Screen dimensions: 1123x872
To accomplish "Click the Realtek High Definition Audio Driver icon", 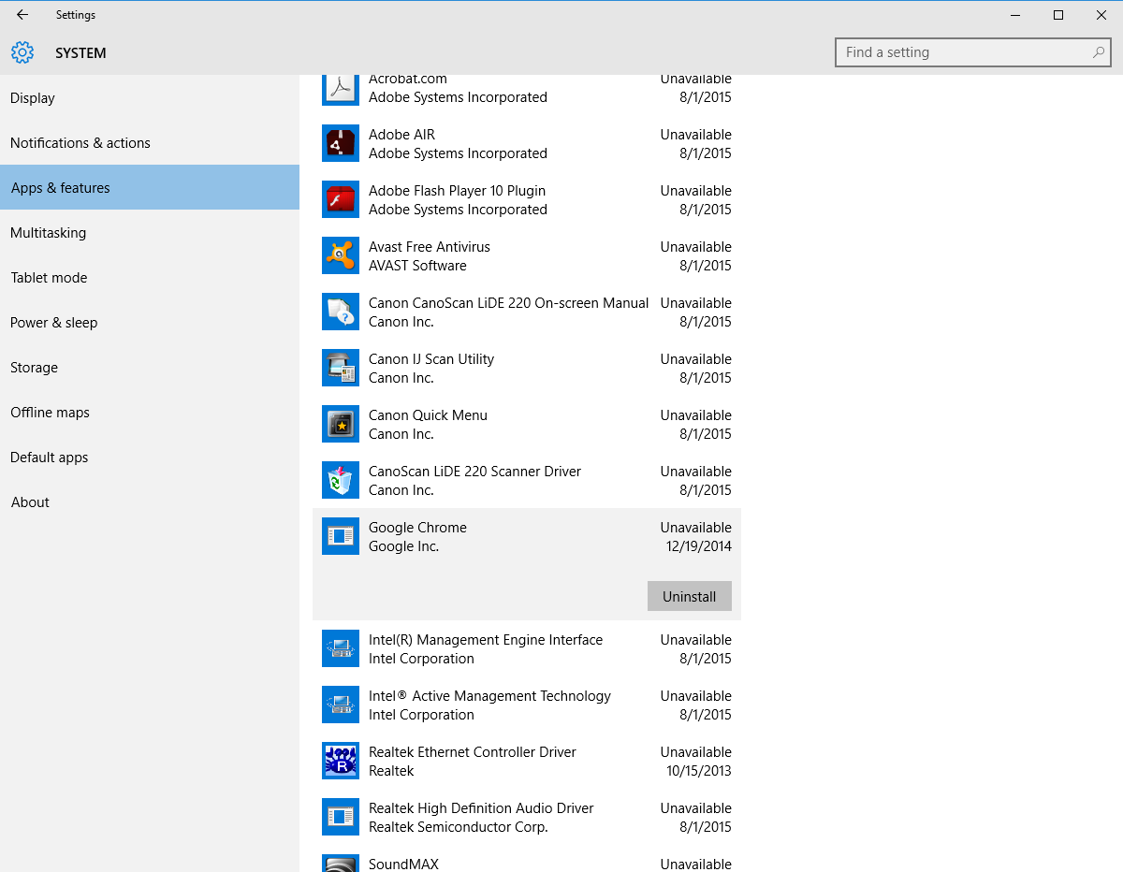I will [x=341, y=817].
